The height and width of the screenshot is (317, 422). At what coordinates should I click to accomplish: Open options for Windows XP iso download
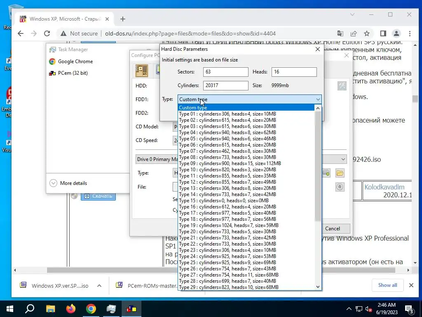(99, 286)
